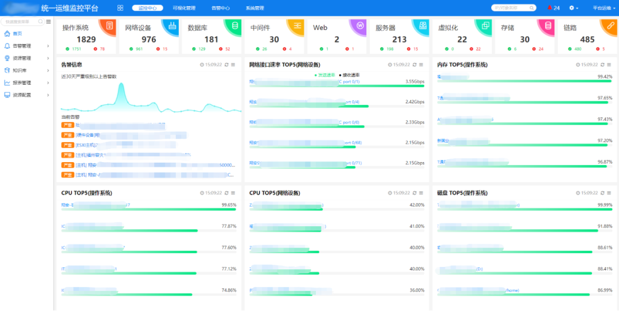Refresh the 磁盘 TOP5 panel

(x=603, y=193)
